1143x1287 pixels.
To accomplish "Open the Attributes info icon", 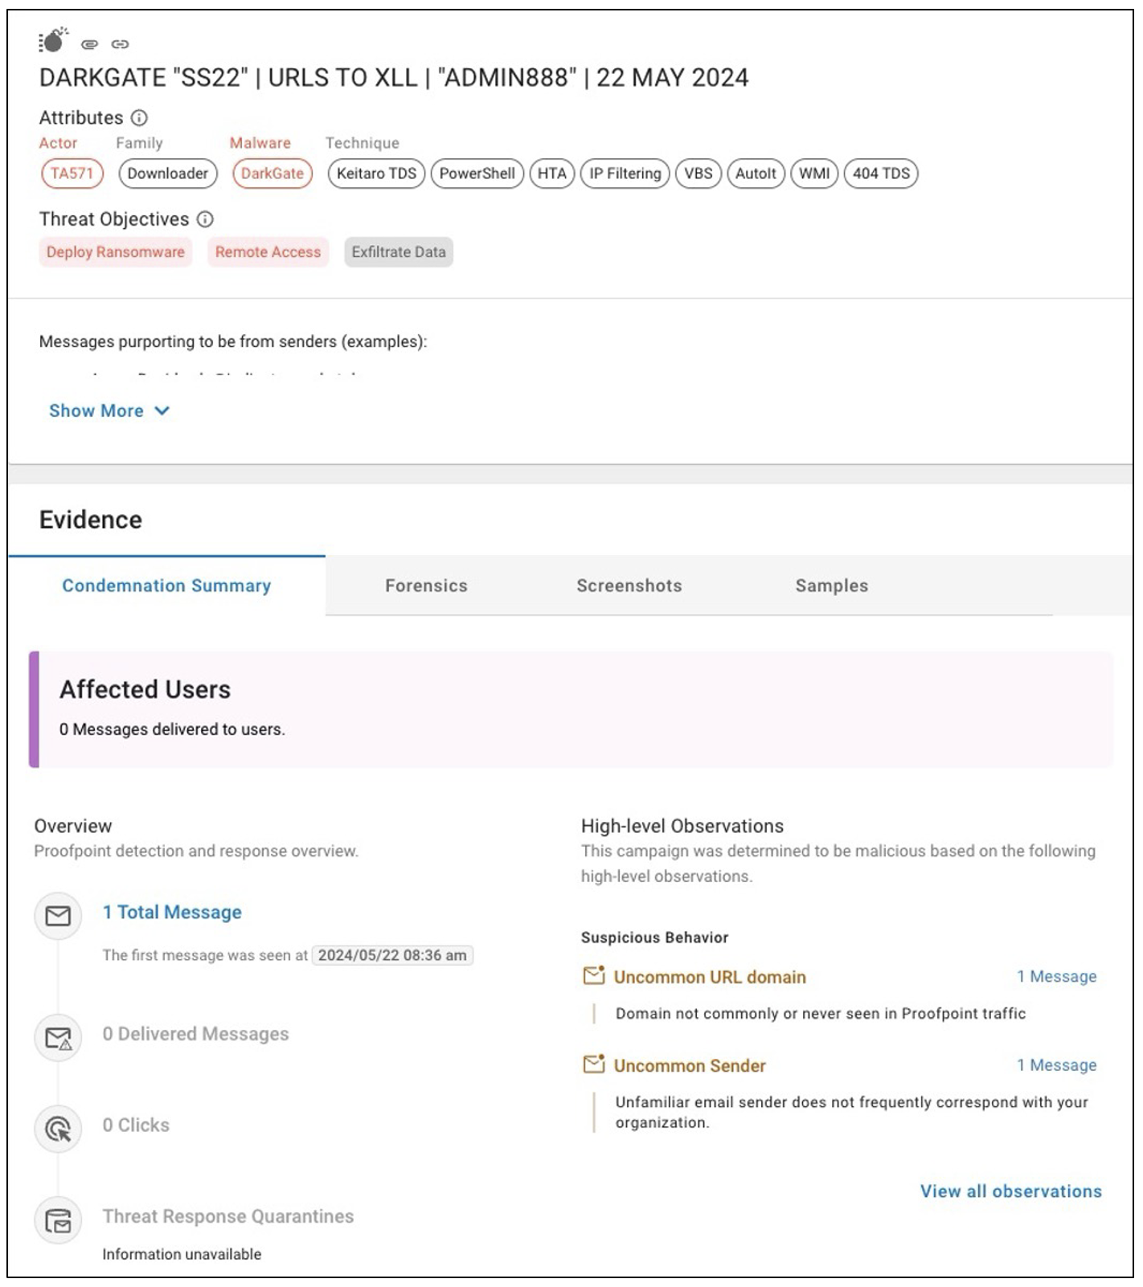I will click(x=140, y=118).
